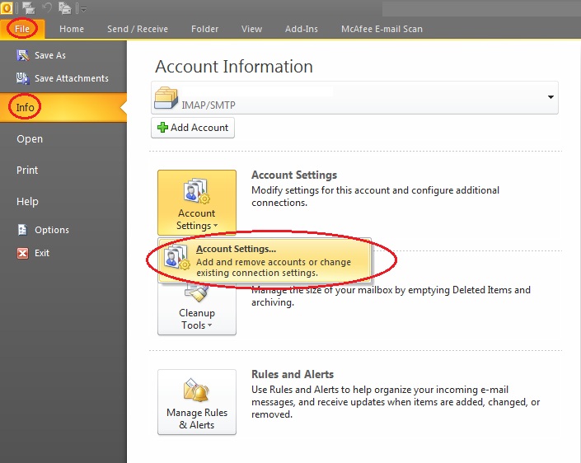Select Open in the backstage sidebar
Image resolution: width=581 pixels, height=463 pixels.
pos(30,139)
